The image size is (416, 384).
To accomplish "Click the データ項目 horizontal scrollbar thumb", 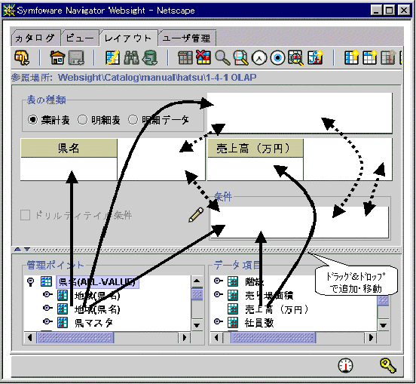I will click(x=274, y=337).
